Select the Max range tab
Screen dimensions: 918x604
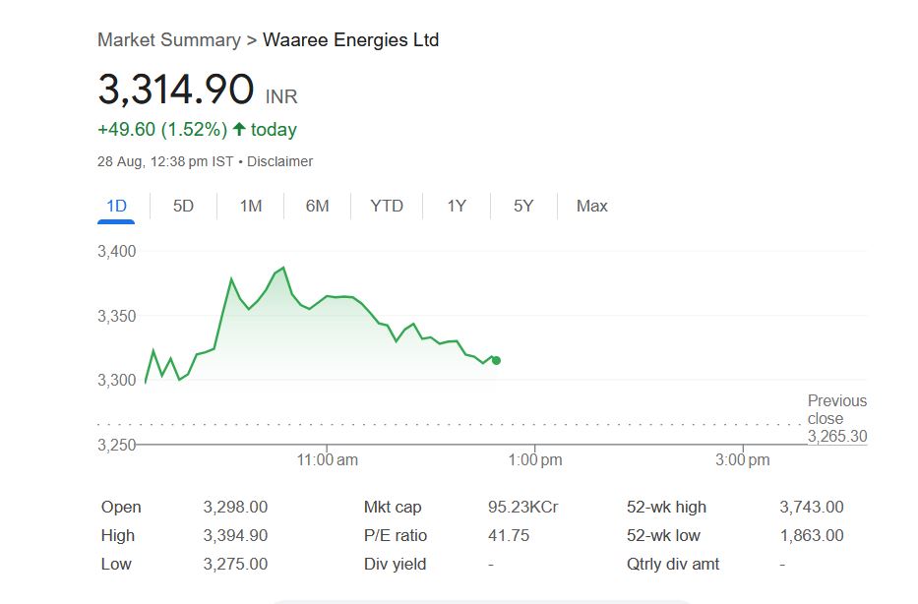592,206
